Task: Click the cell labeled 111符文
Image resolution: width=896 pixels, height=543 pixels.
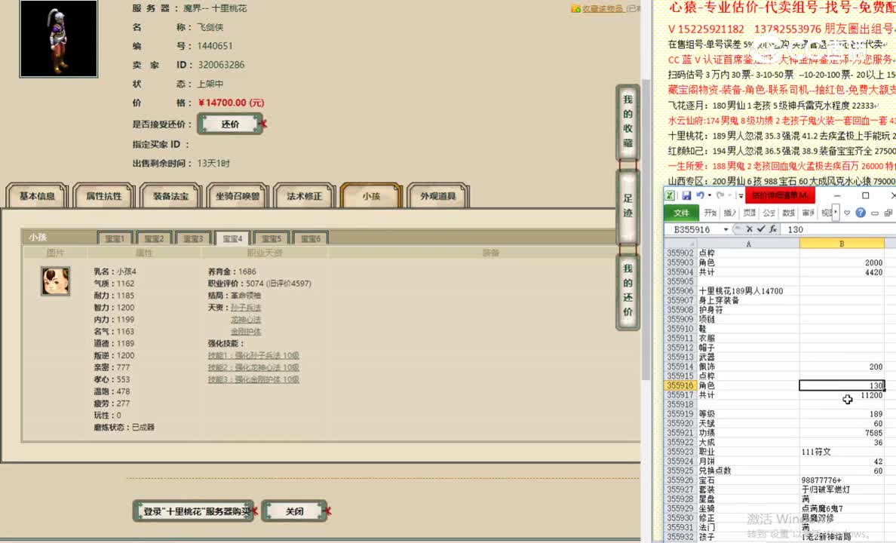Action: click(x=842, y=452)
